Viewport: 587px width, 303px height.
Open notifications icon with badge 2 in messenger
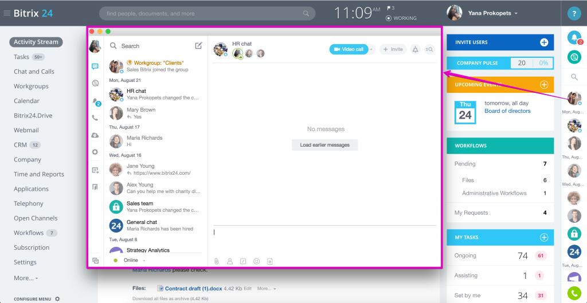(x=96, y=101)
